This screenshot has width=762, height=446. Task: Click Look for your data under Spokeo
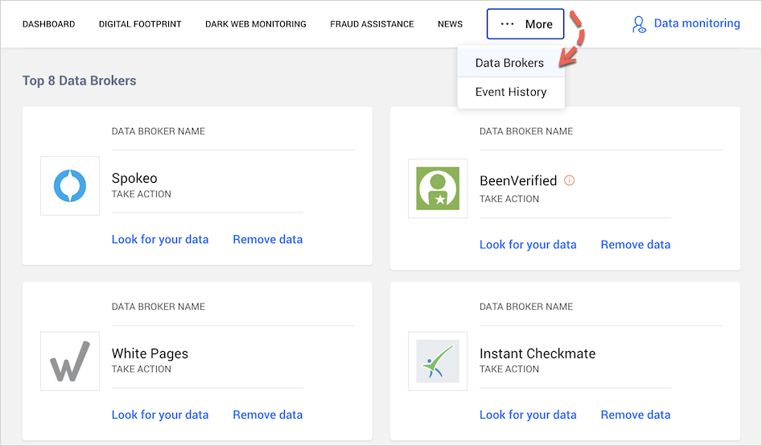pyautogui.click(x=160, y=239)
